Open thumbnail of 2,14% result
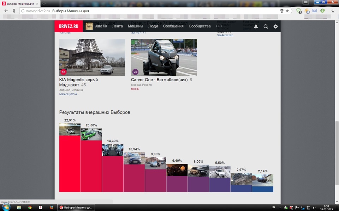 click(262, 180)
